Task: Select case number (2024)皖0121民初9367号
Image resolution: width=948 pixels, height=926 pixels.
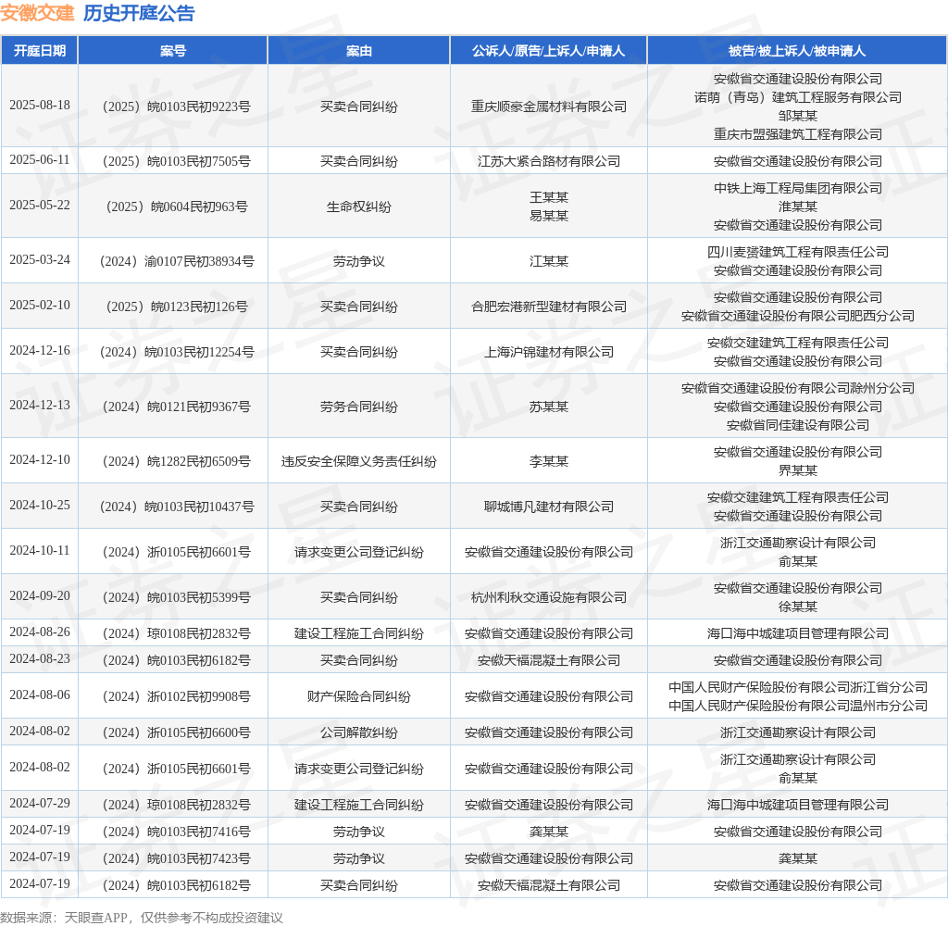Action: 173,407
